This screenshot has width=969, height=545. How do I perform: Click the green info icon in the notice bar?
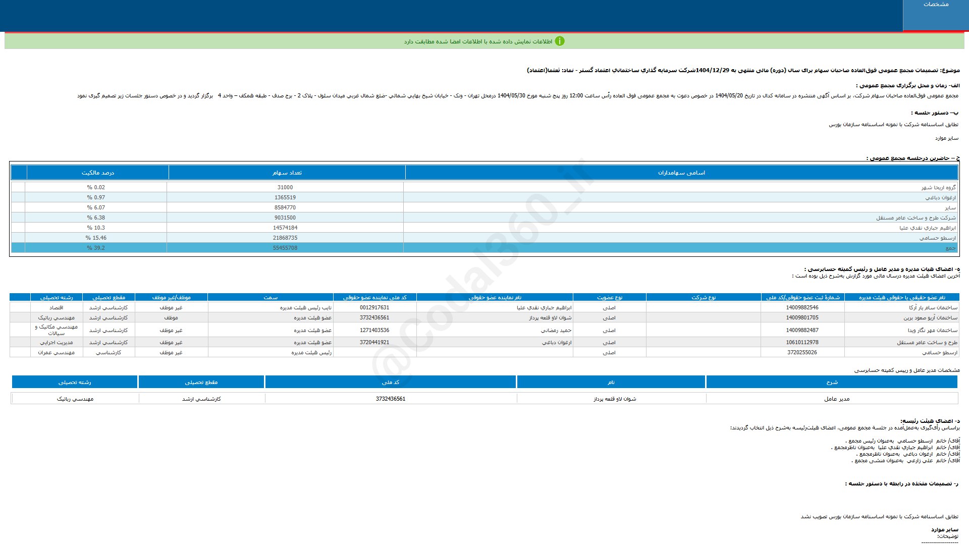coord(560,41)
